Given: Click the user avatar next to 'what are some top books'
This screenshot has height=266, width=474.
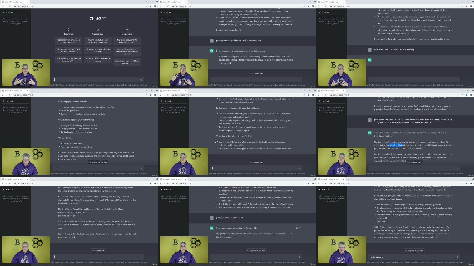Looking at the screenshot, I should (370, 49).
